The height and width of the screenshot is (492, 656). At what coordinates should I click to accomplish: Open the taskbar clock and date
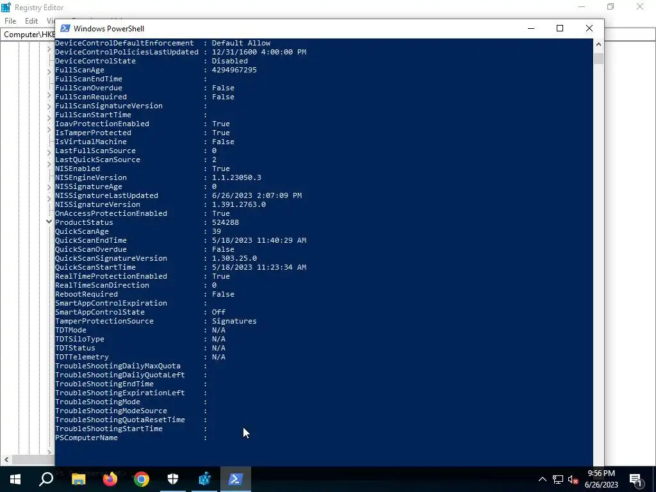tap(601, 479)
